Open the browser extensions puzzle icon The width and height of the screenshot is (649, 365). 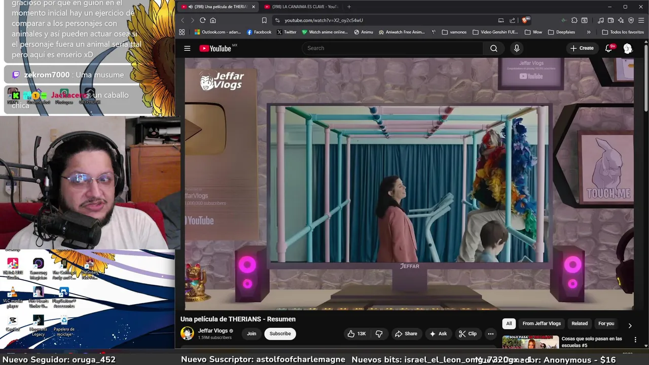pos(574,20)
